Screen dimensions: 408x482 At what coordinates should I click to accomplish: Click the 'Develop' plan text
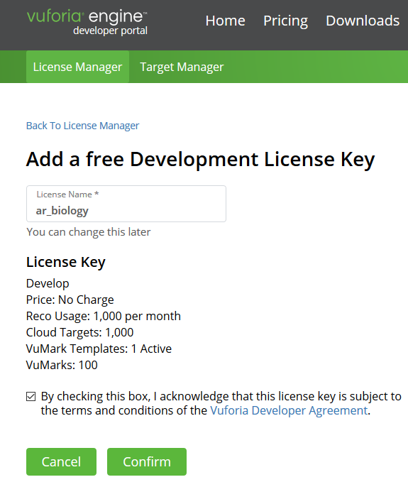(48, 283)
